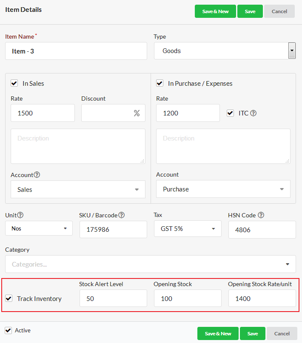Expand the Tax dropdown showing GST 5%
The image size is (302, 343).
click(x=188, y=228)
